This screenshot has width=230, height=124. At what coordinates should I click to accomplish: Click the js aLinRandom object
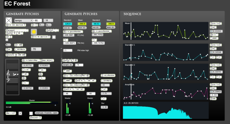tap(108, 76)
